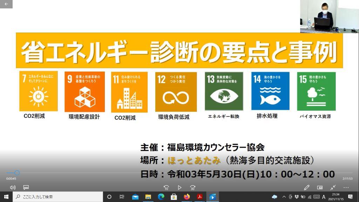
Task: Click the 環境負荷低減 label
Action: point(174,117)
